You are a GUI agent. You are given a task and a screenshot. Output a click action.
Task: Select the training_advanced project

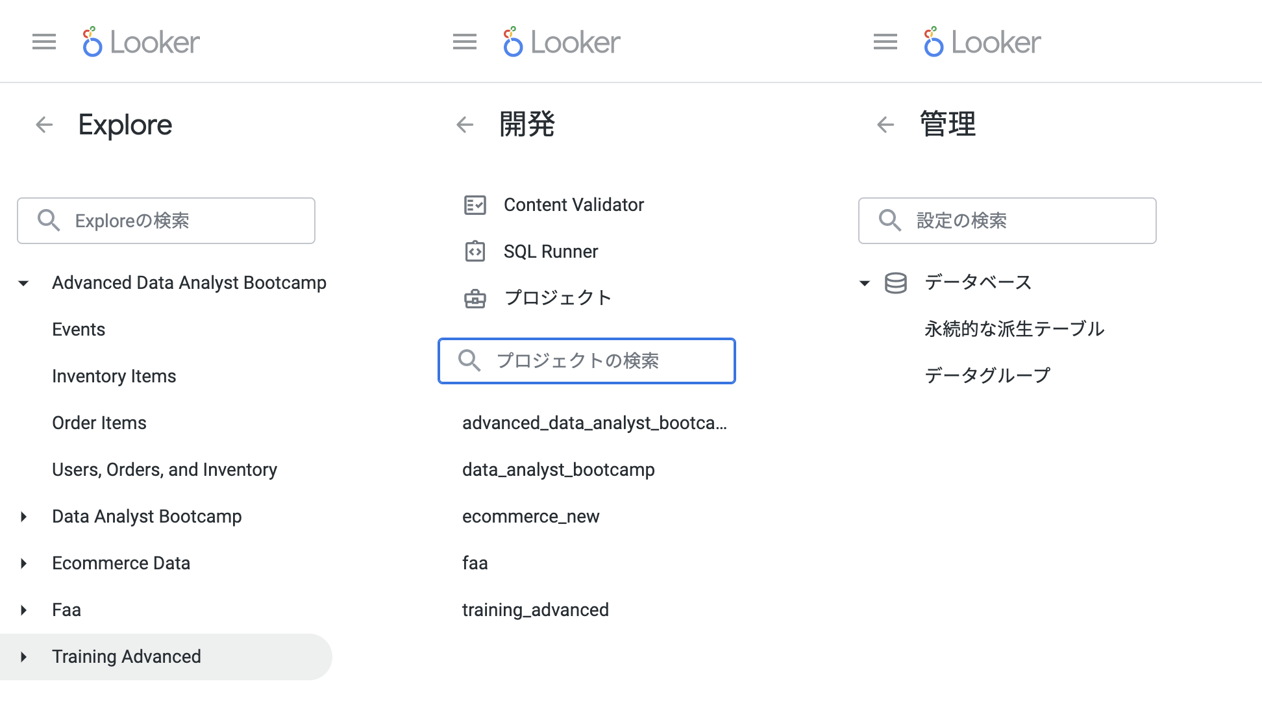(x=535, y=610)
